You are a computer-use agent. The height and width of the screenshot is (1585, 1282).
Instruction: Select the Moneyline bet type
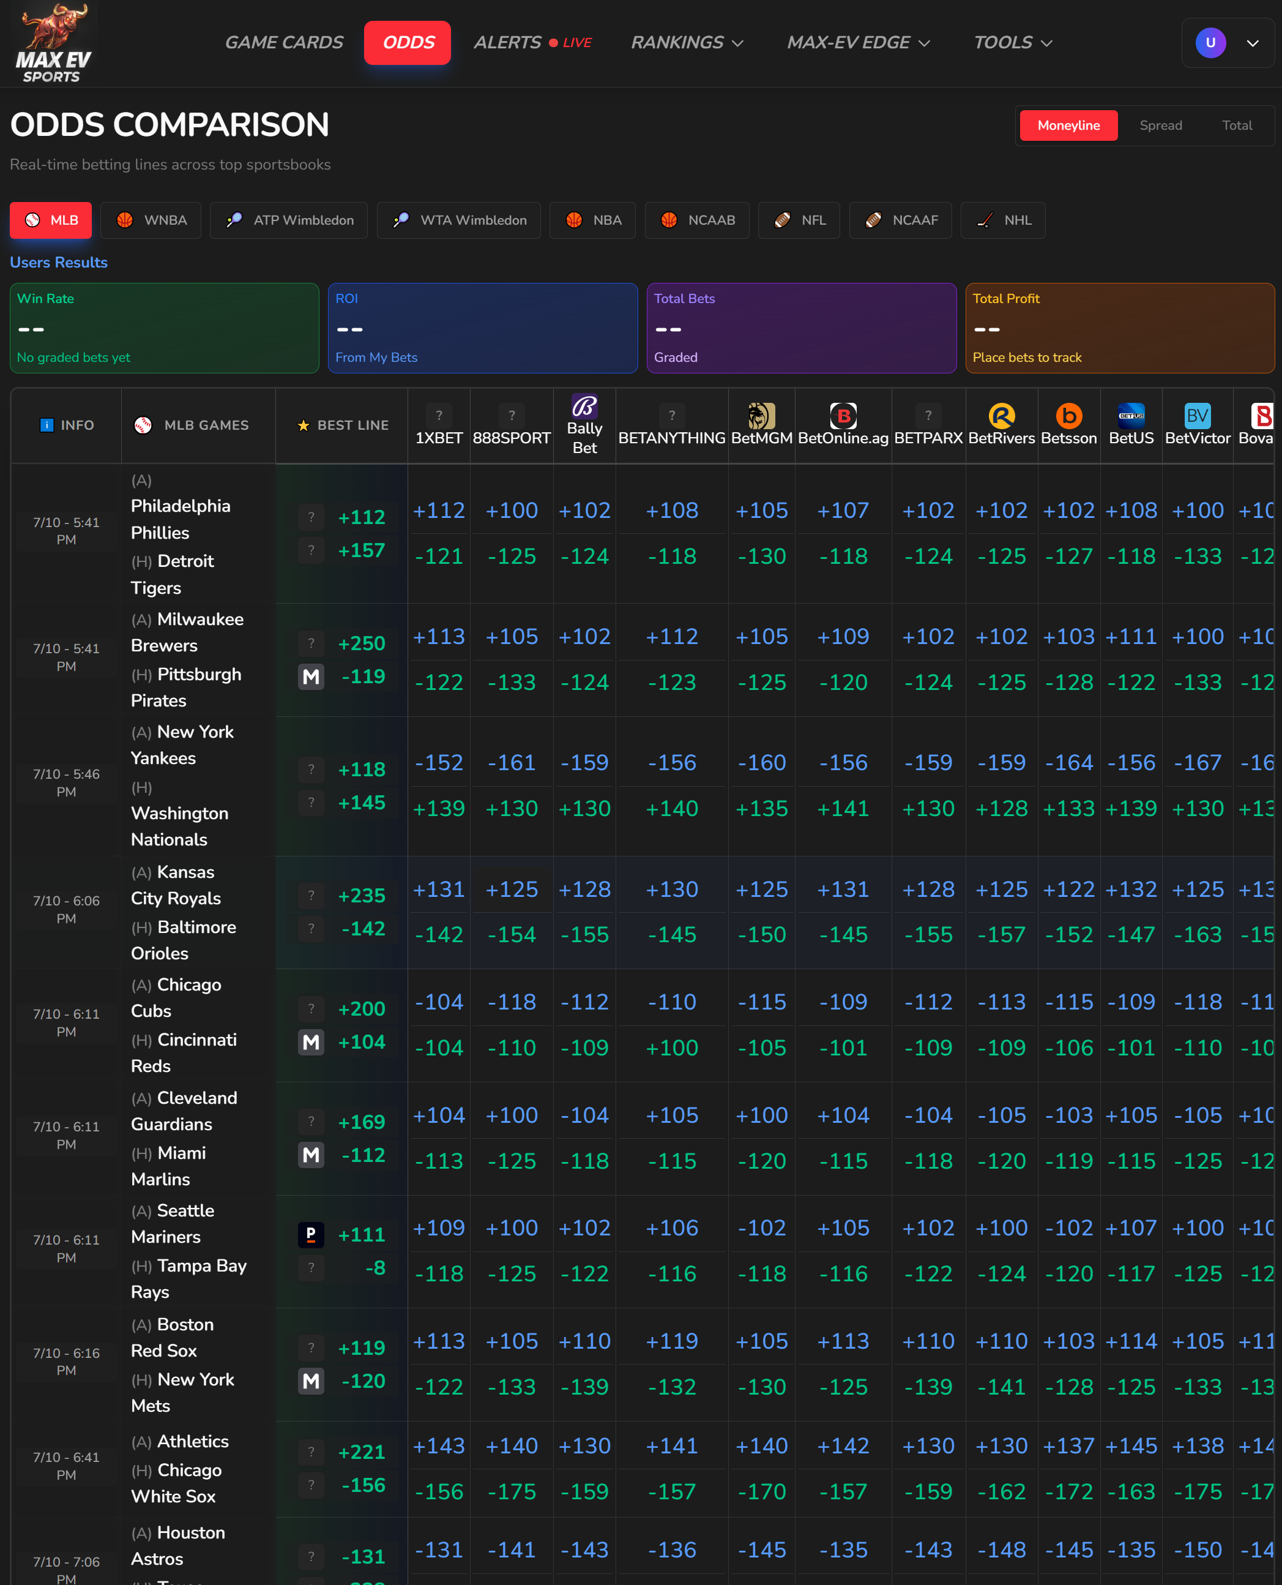[x=1068, y=126]
